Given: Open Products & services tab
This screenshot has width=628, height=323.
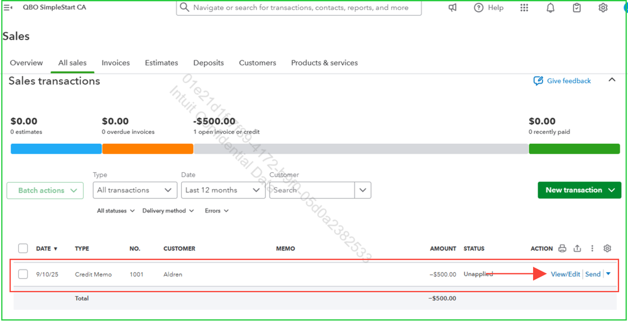Looking at the screenshot, I should [324, 63].
